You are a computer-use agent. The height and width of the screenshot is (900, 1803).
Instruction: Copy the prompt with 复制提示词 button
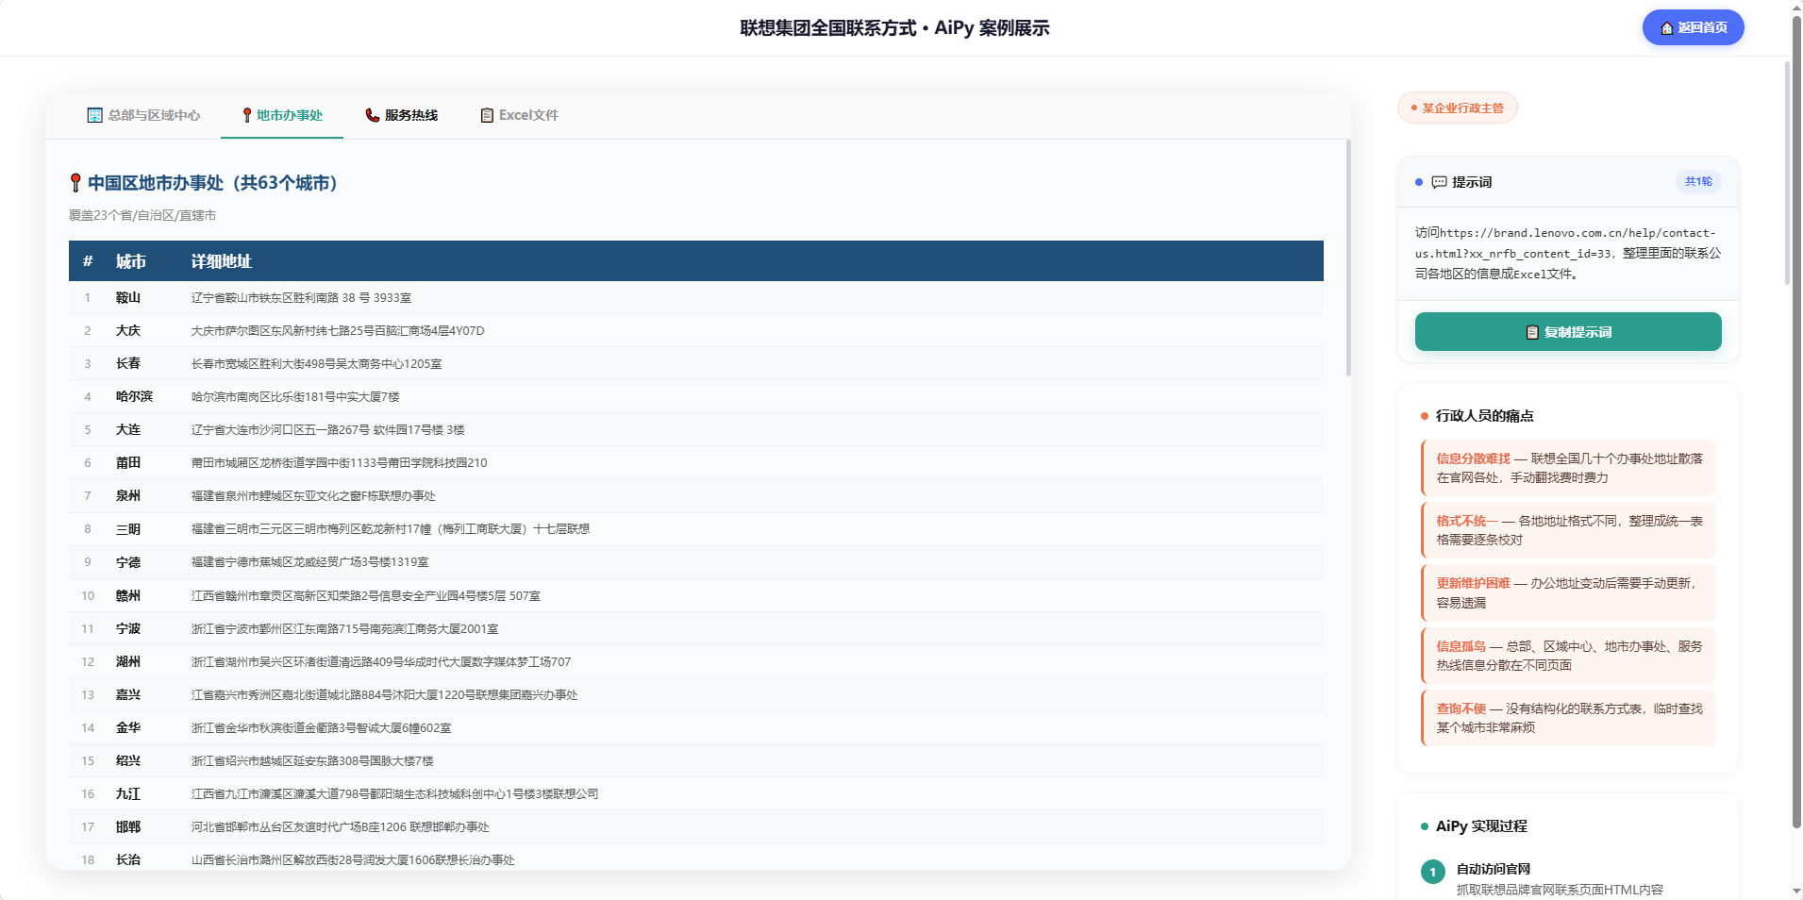[x=1568, y=332]
